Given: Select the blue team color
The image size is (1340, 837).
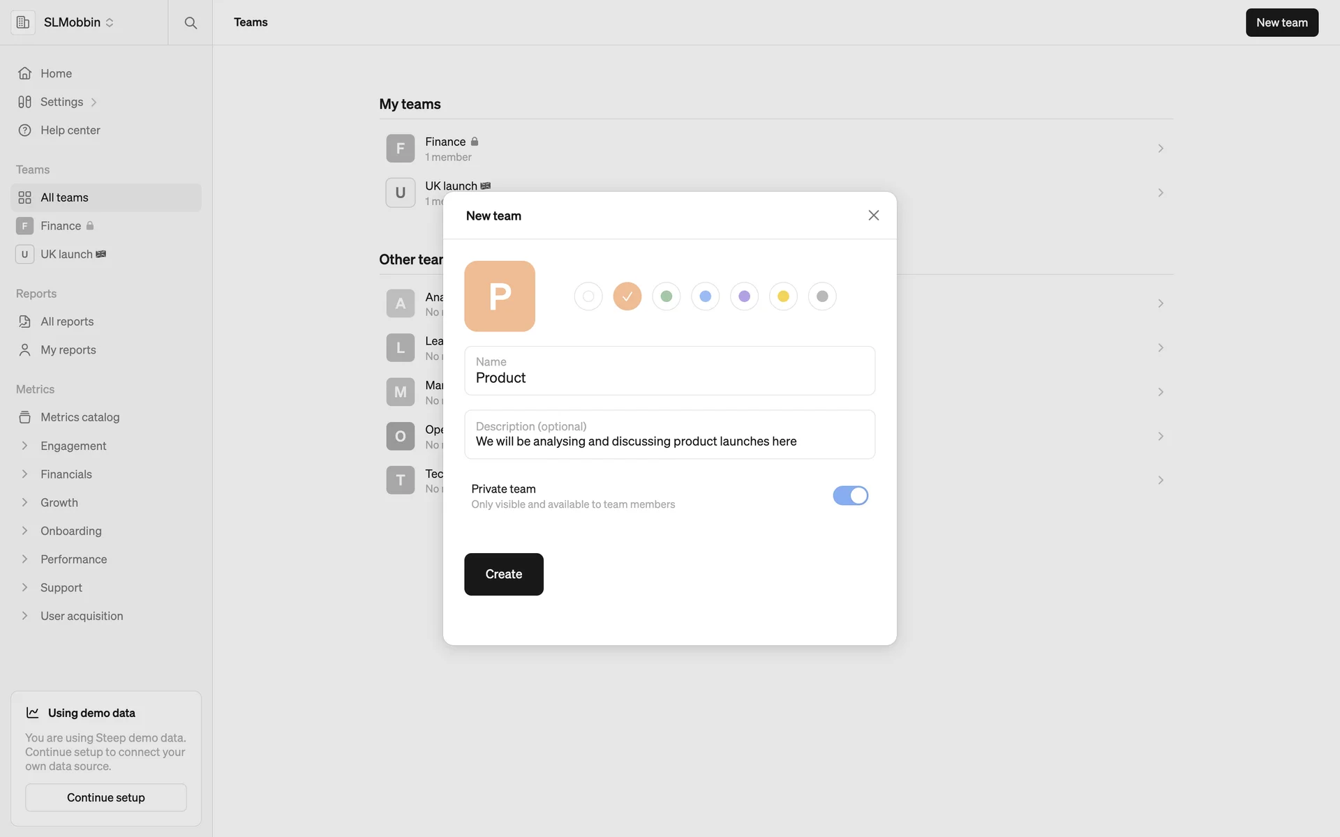Looking at the screenshot, I should point(705,296).
